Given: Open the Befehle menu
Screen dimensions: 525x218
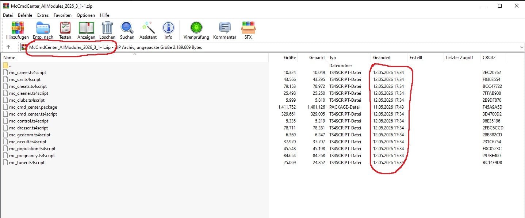Looking at the screenshot, I should click(x=25, y=15).
